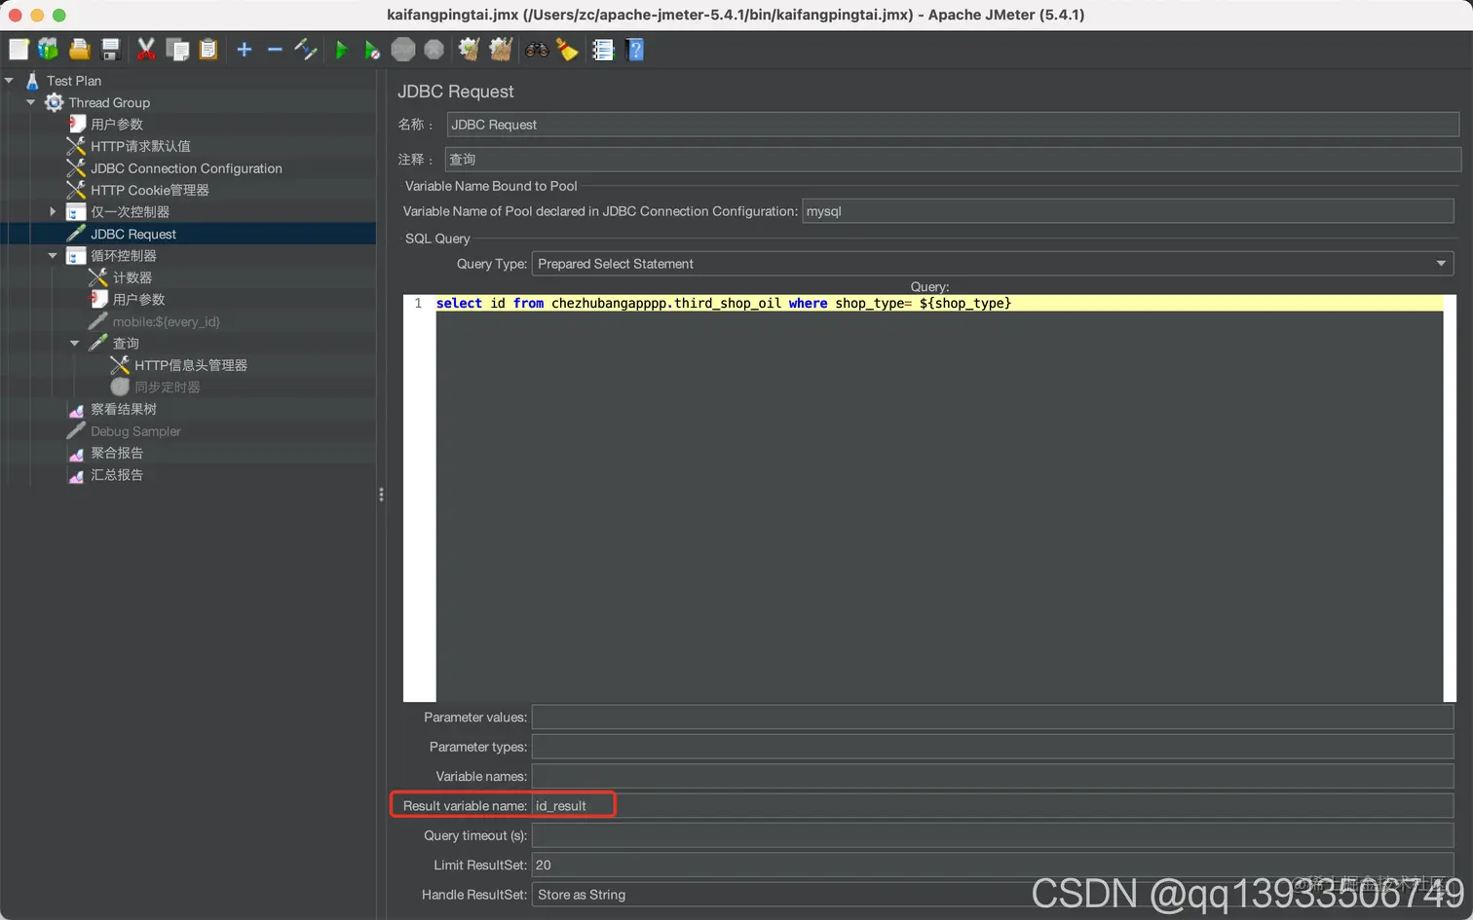Save the test plan with floppy icon
This screenshot has height=920, width=1473.
110,50
